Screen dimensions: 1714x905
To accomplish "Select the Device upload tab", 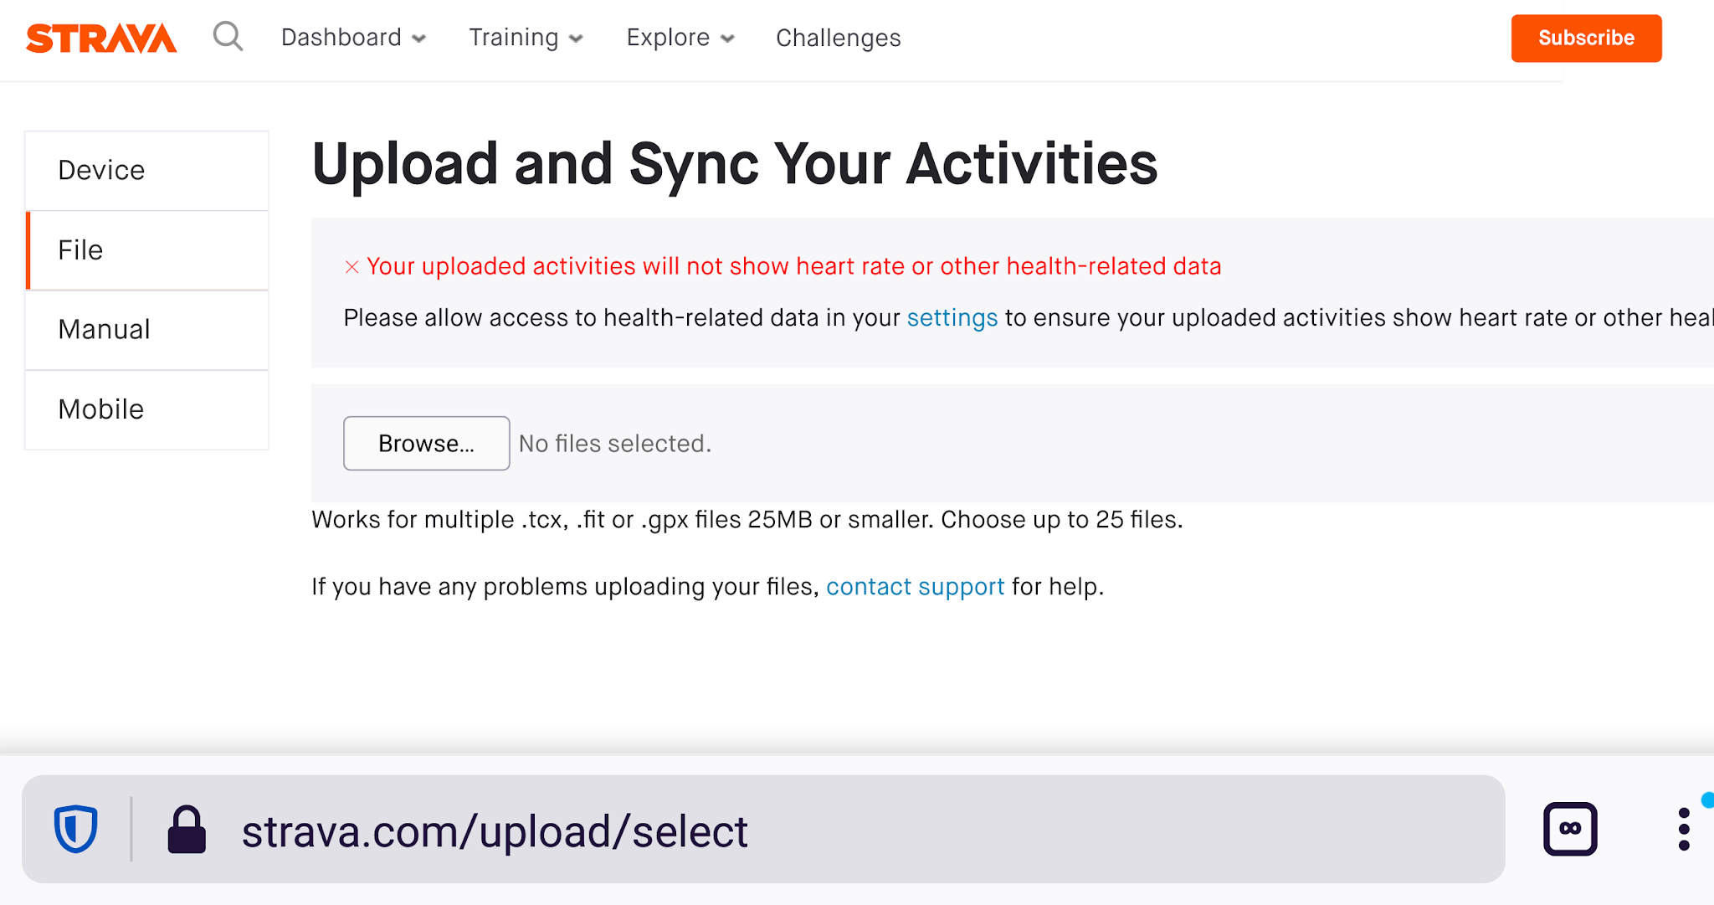I will click(x=147, y=171).
